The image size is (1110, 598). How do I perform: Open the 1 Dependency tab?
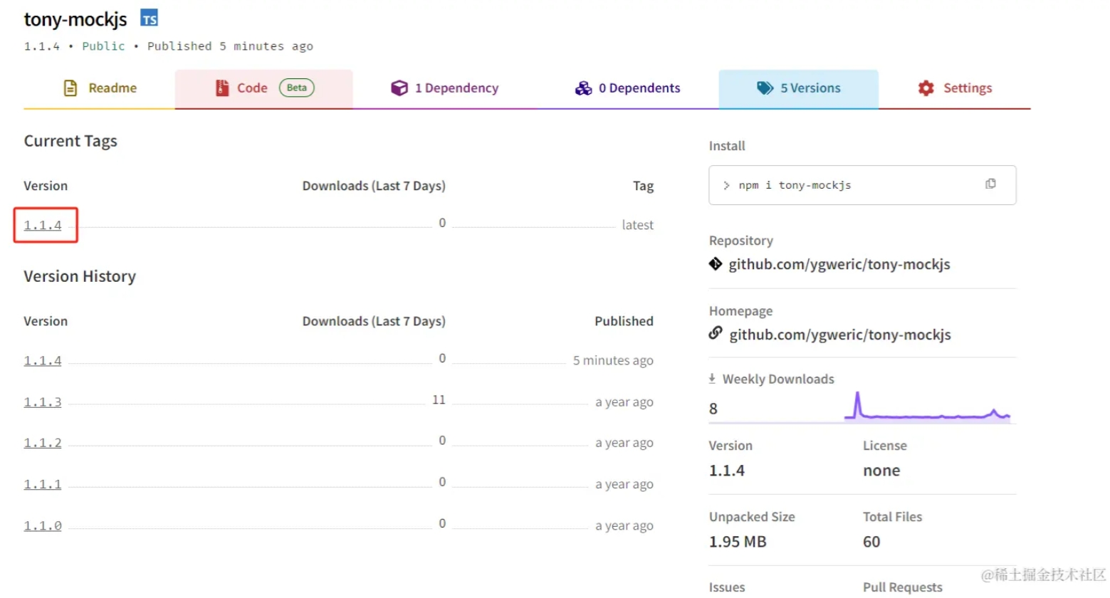coord(445,89)
